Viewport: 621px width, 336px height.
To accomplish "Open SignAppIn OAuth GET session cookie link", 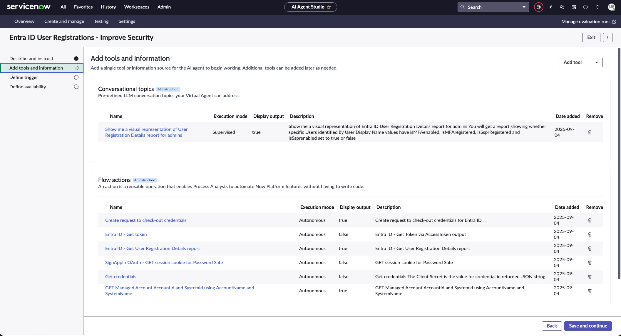I will pyautogui.click(x=164, y=263).
